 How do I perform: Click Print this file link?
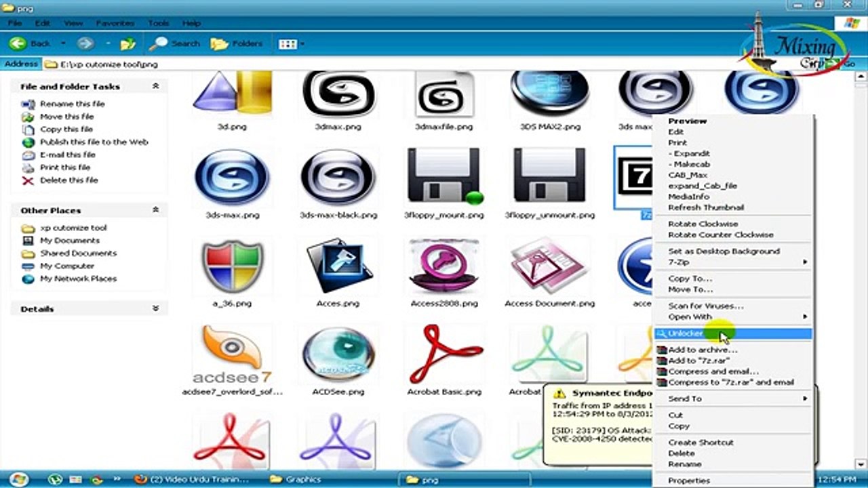(x=64, y=167)
